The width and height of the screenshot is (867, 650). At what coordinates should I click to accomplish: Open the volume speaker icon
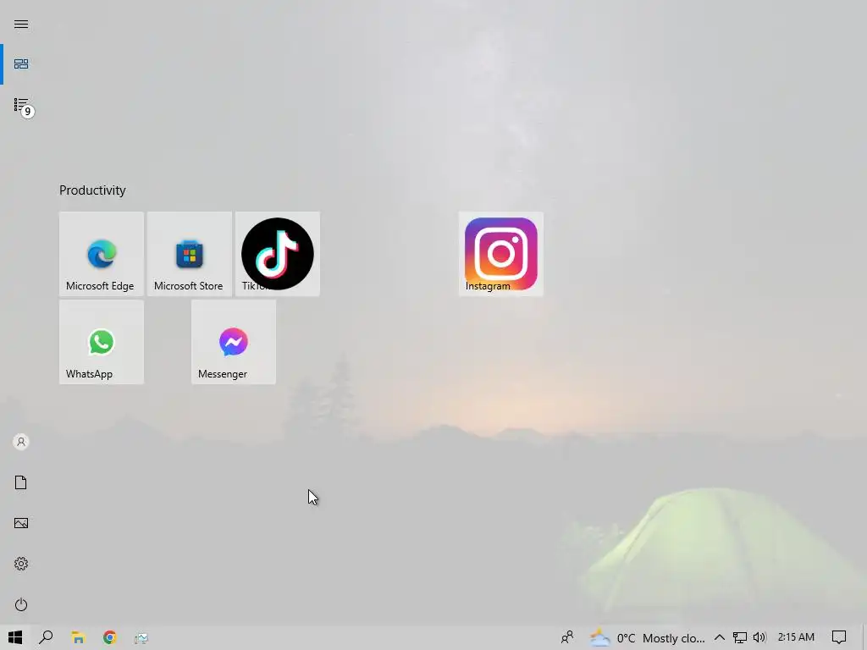759,638
